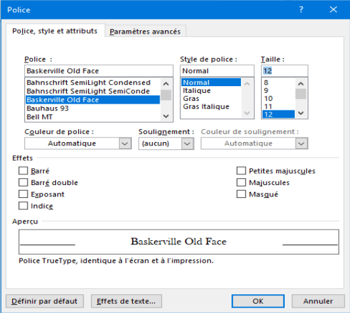Select Police, style et attributs tab

pyautogui.click(x=55, y=31)
